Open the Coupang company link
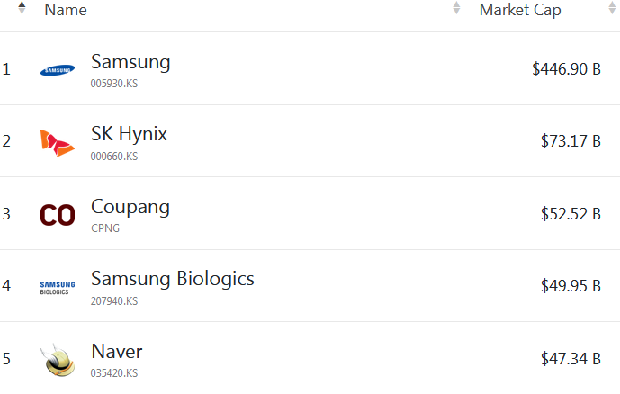 pyautogui.click(x=130, y=207)
